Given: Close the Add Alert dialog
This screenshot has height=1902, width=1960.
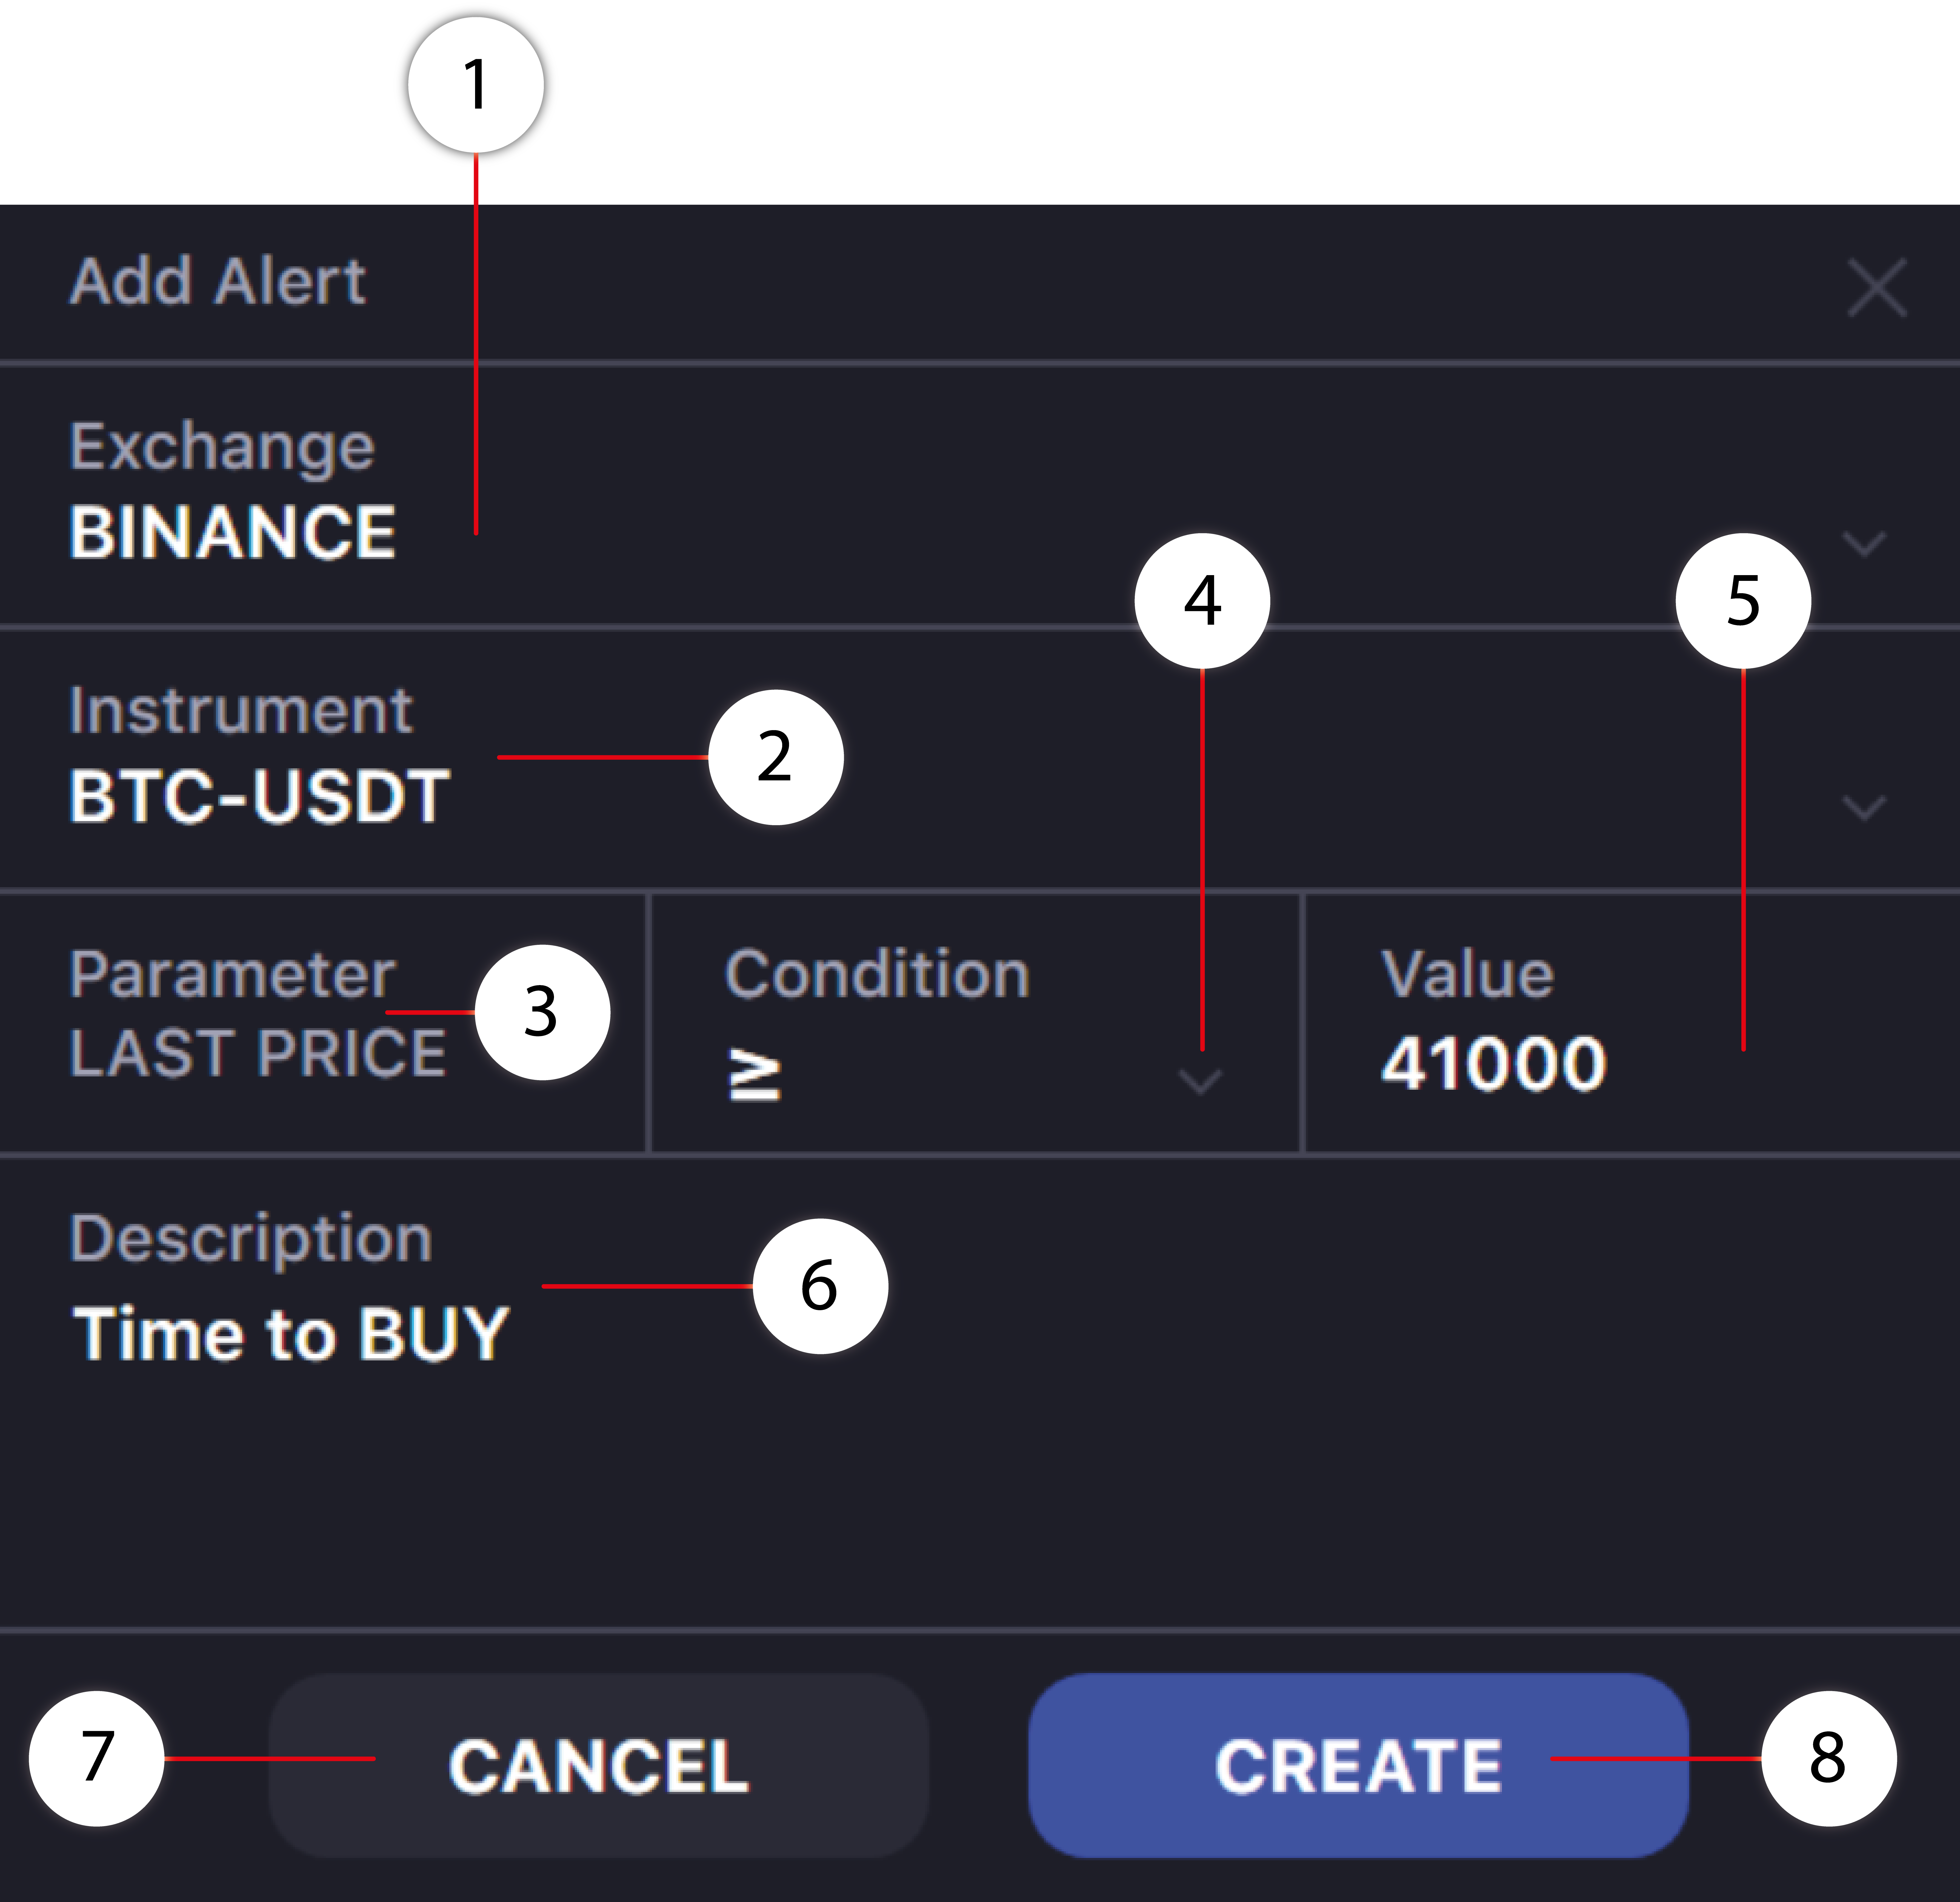Looking at the screenshot, I should [x=1877, y=288].
